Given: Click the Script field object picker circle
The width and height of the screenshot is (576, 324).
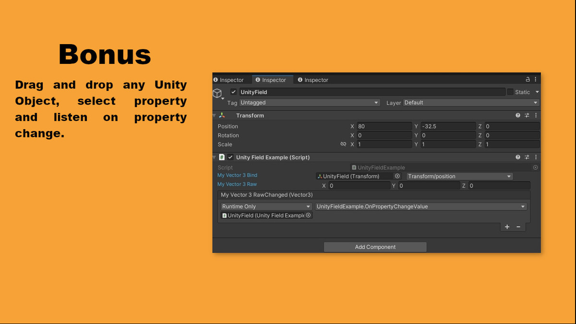Looking at the screenshot, I should click(x=535, y=168).
